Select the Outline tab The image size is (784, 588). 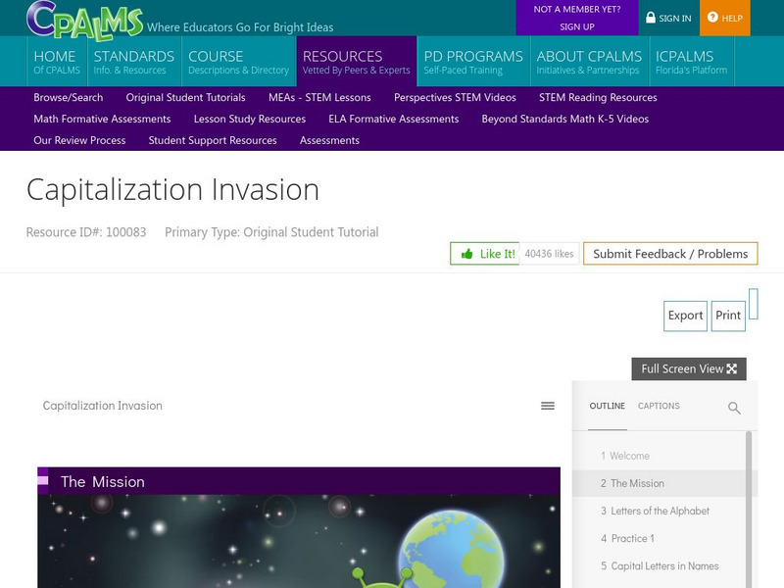[x=607, y=406]
